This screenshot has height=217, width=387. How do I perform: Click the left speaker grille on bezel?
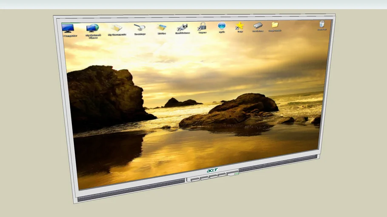coord(131,189)
